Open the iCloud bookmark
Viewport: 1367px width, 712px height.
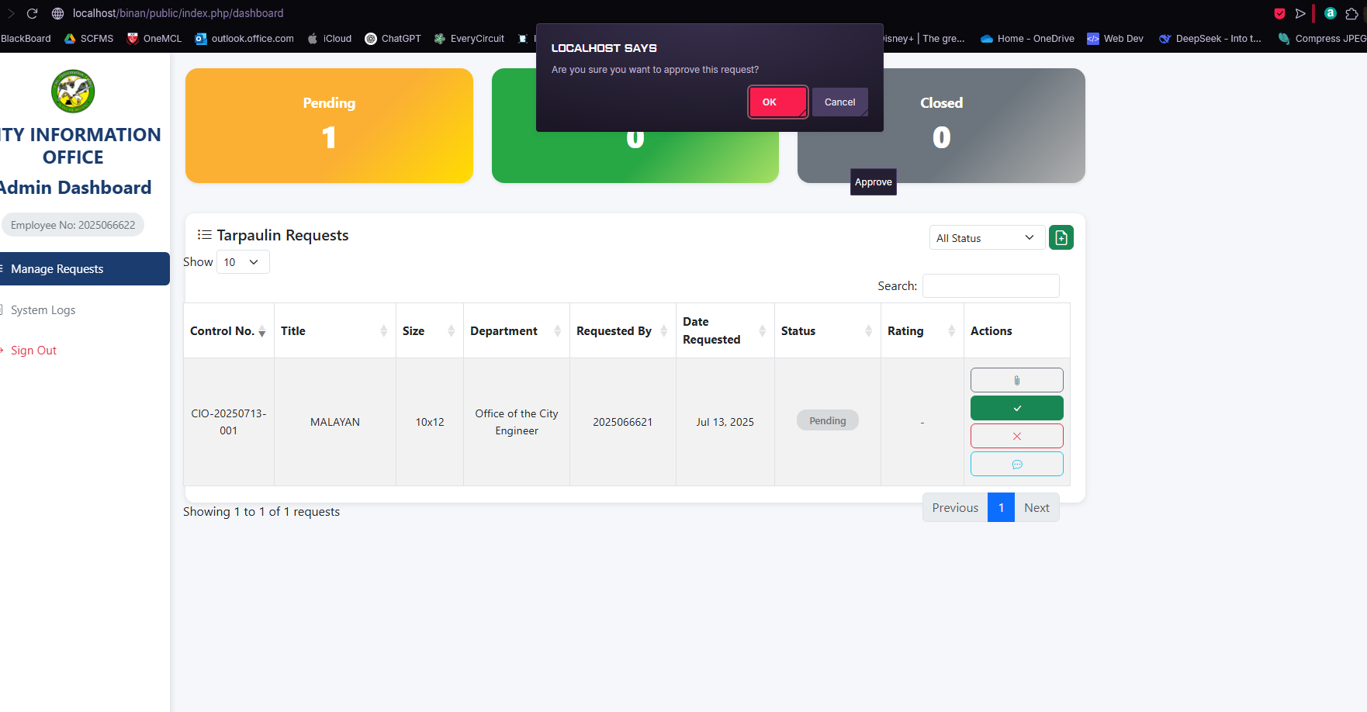(329, 38)
